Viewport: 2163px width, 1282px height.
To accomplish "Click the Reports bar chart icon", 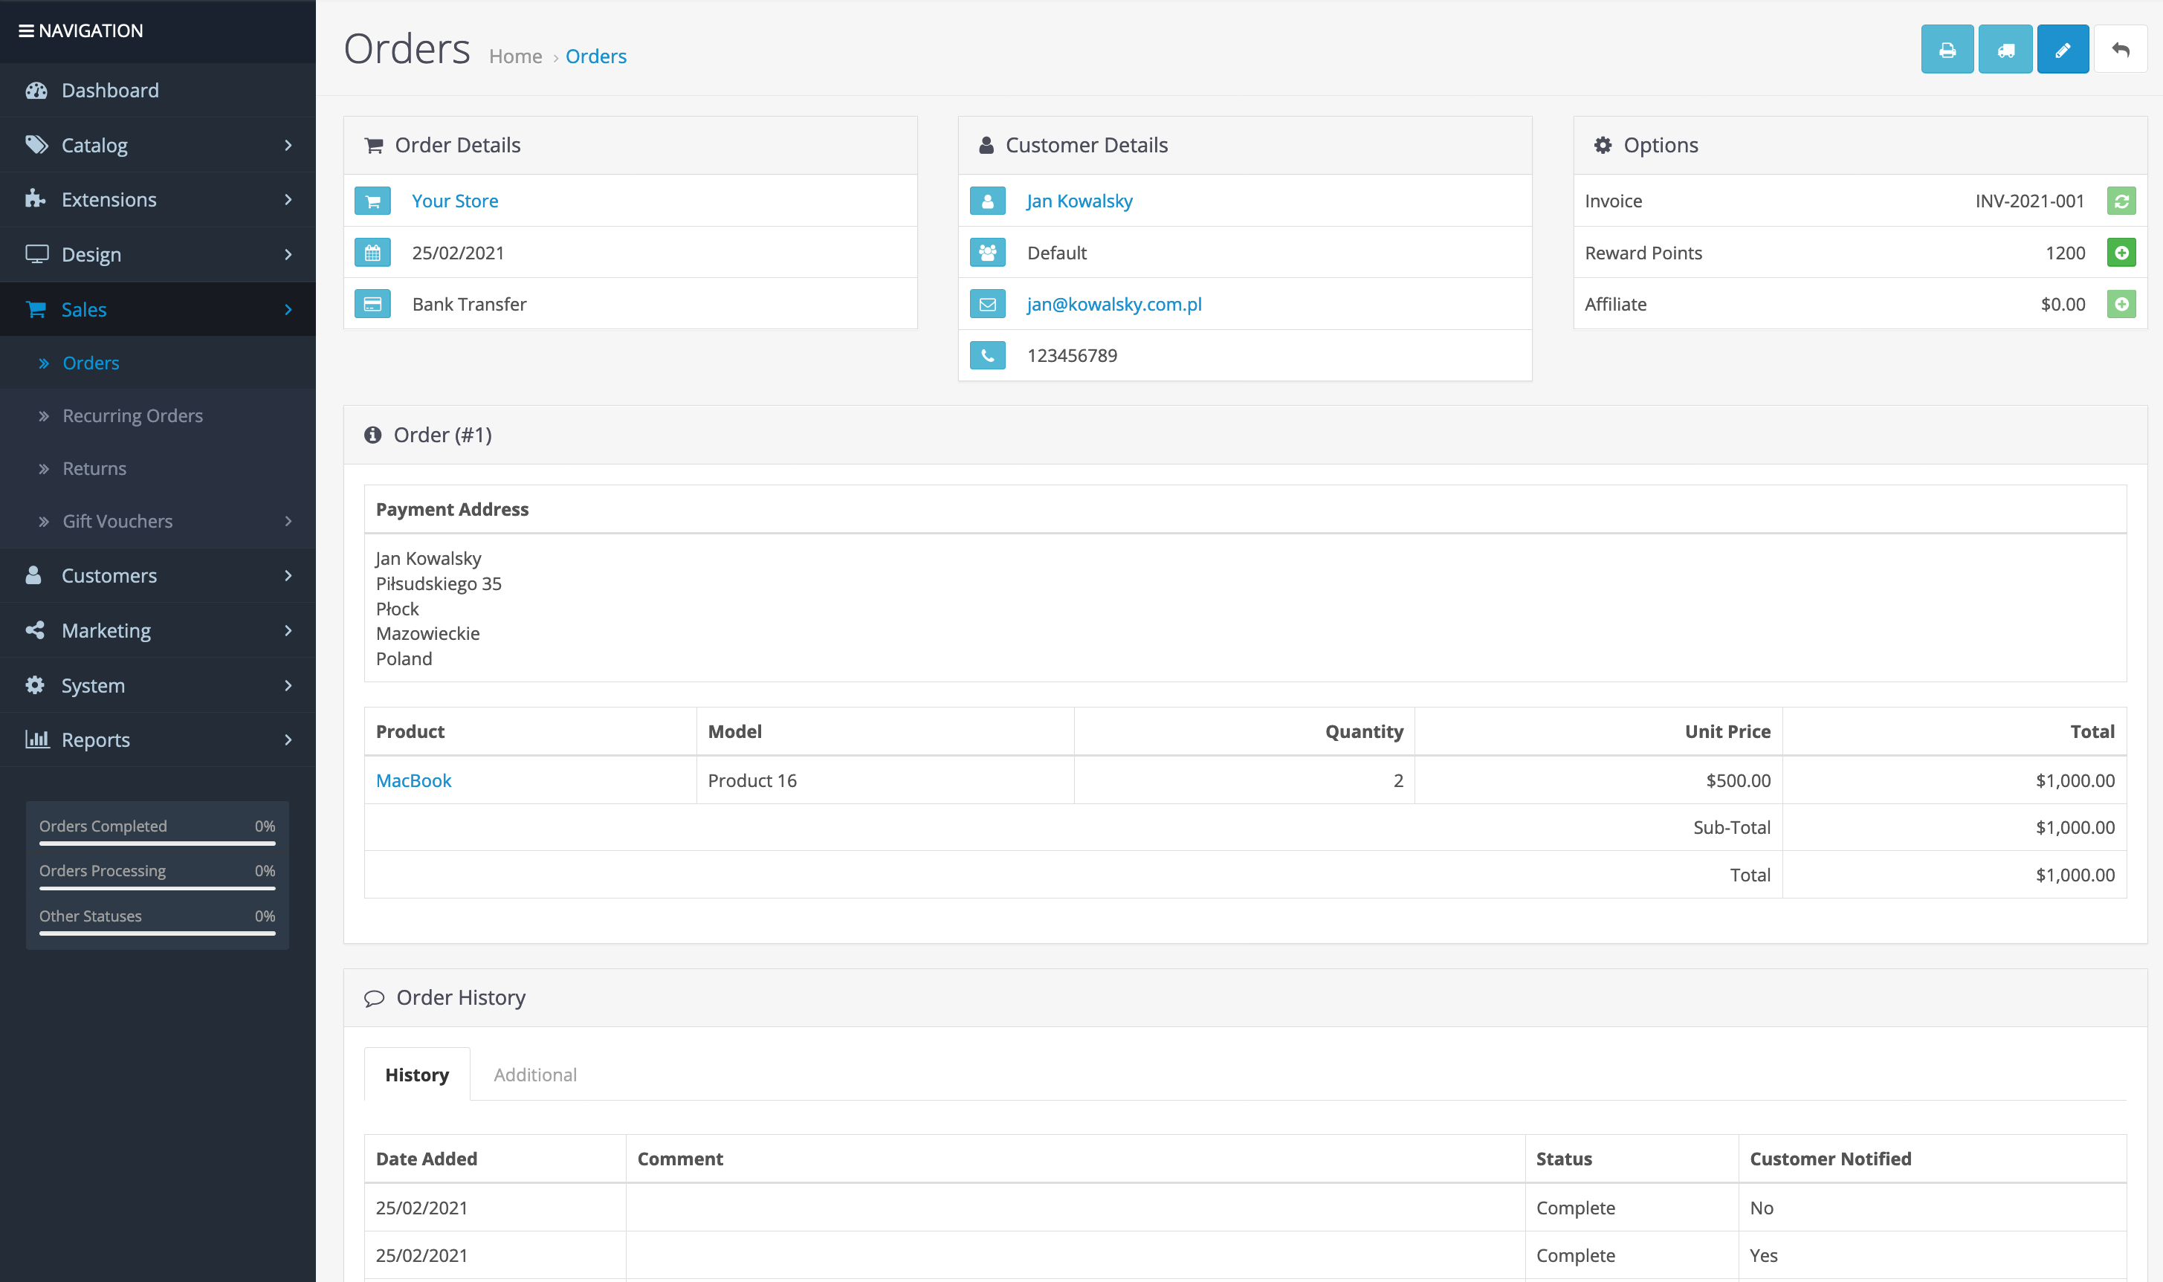I will pos(36,739).
